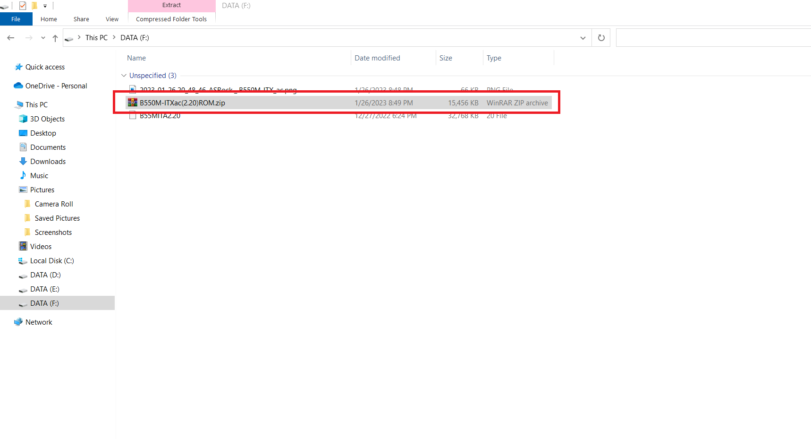Open Documents in the navigation pane
The width and height of the screenshot is (811, 439).
[48, 147]
